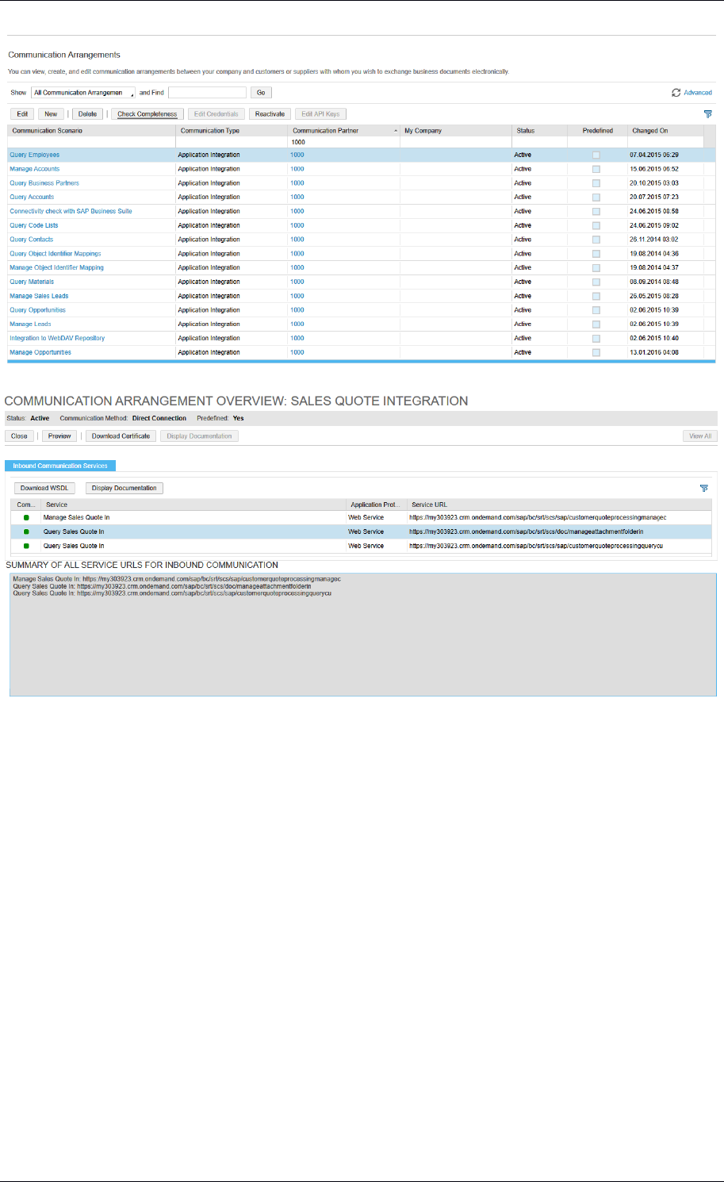Screen dimensions: 724x1182
Task: Select the Inbound Communication Services tab
Action: pos(60,466)
